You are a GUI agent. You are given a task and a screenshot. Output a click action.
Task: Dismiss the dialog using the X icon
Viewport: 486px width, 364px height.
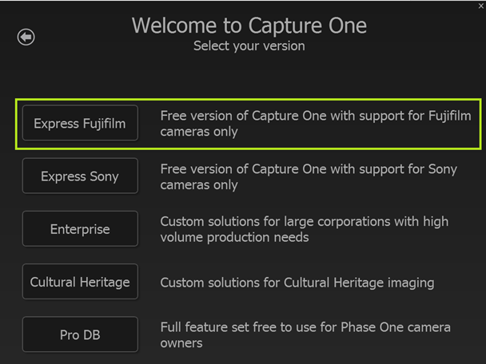pos(480,6)
